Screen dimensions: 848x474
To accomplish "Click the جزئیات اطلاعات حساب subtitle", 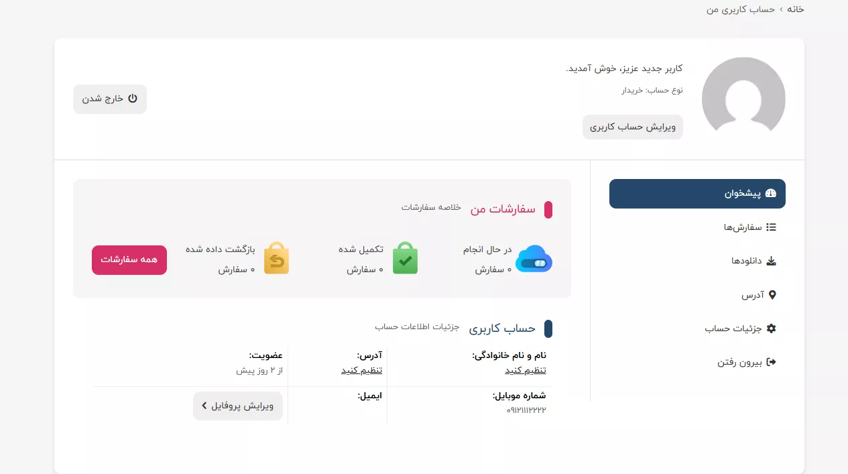I will pos(417,327).
